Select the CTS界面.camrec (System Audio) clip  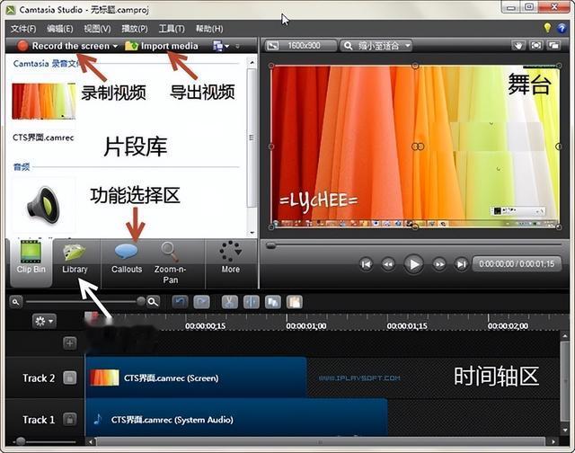[237, 418]
